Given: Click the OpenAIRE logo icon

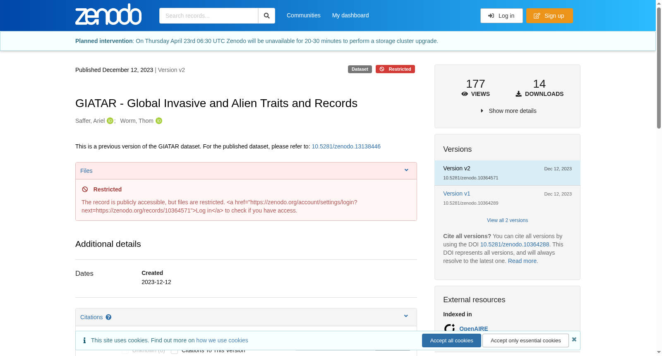Looking at the screenshot, I should pos(449,328).
